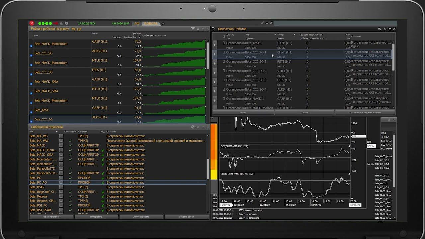Open equity growth chart for MTLR 167,9 row
This screenshot has width=425, height=239.
coord(174,63)
